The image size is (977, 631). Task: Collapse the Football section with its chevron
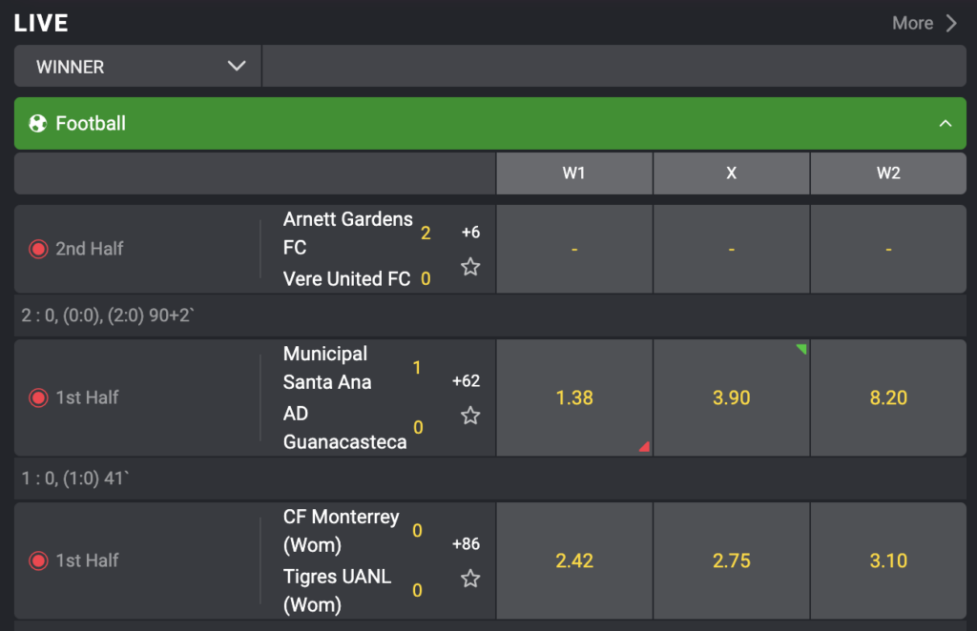pos(946,123)
